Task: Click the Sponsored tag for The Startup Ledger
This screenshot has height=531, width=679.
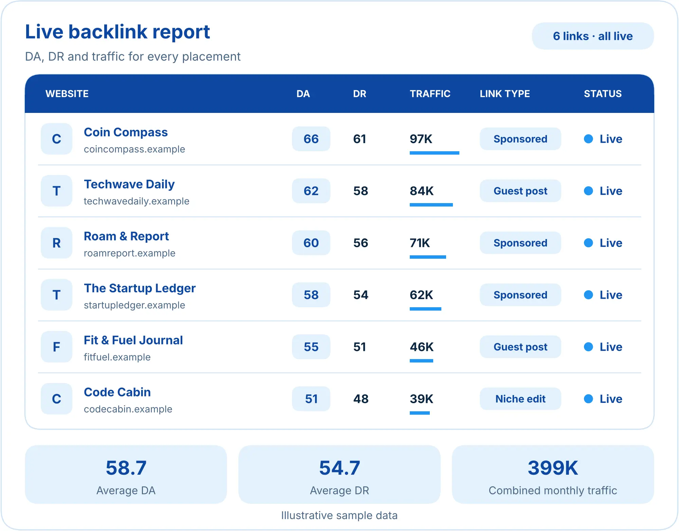Action: point(520,295)
